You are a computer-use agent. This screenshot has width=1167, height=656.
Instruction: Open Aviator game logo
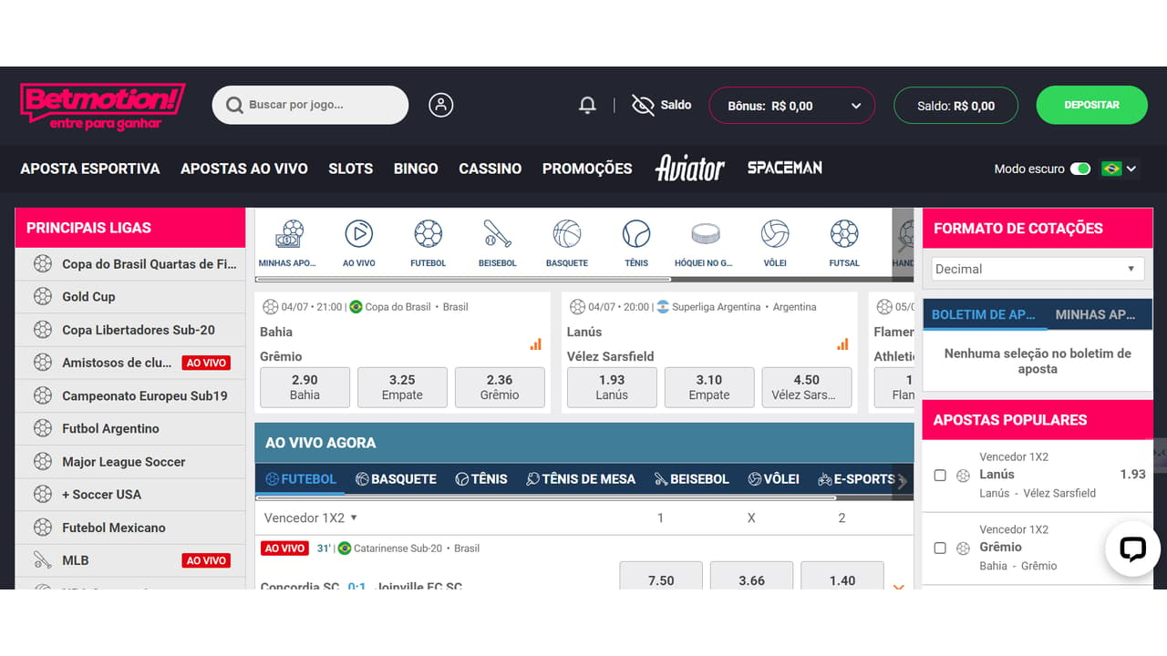click(690, 169)
